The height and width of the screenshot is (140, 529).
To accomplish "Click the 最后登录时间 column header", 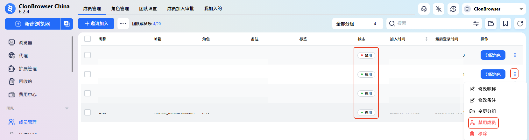I will [x=447, y=39].
